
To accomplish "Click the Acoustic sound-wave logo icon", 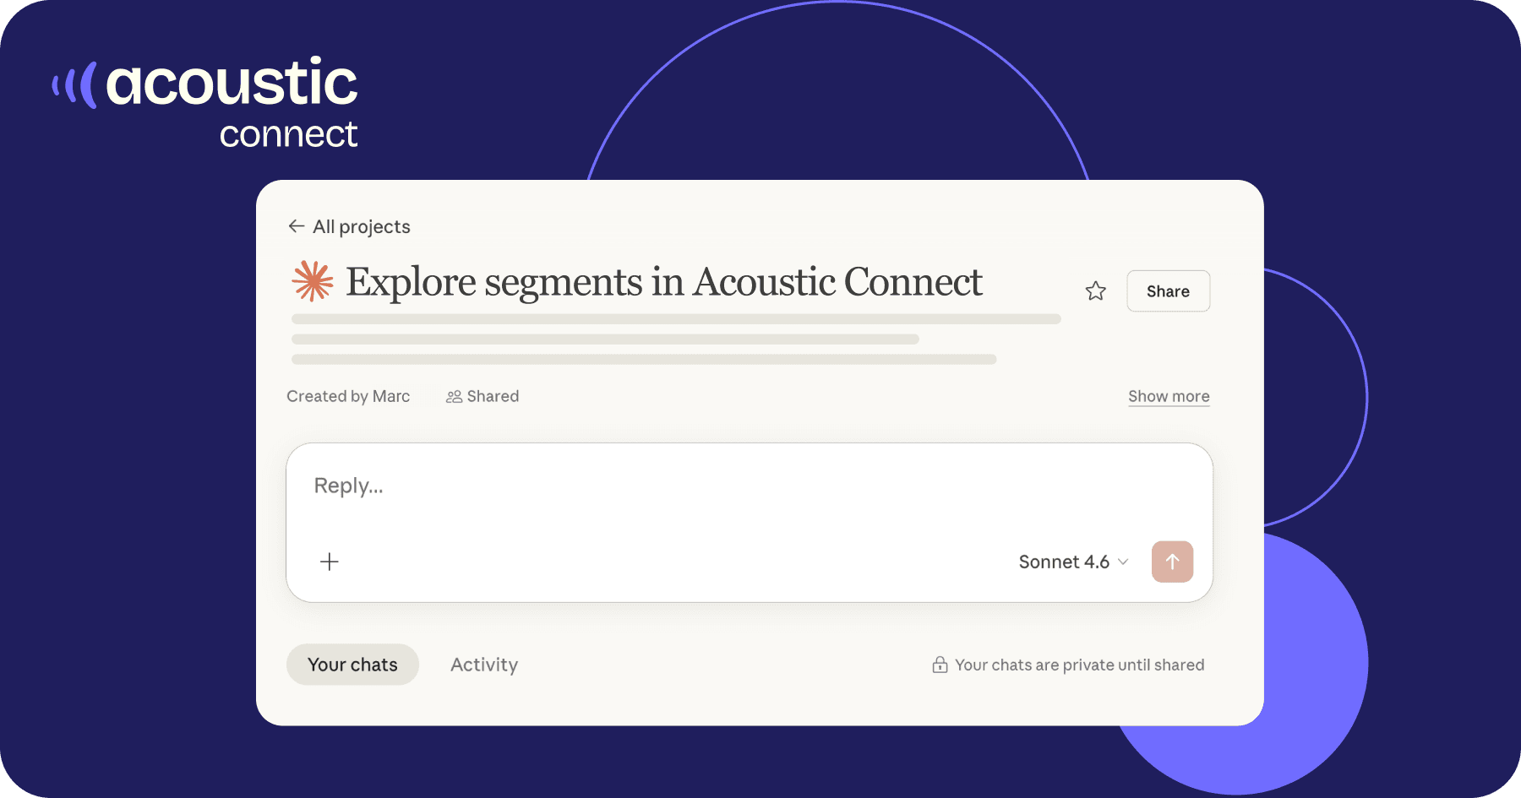I will coord(75,85).
